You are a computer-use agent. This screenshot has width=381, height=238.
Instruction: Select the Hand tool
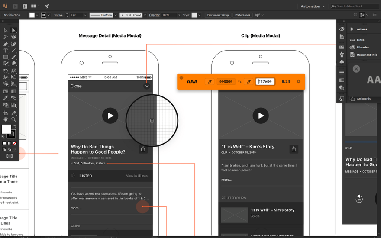(6, 119)
